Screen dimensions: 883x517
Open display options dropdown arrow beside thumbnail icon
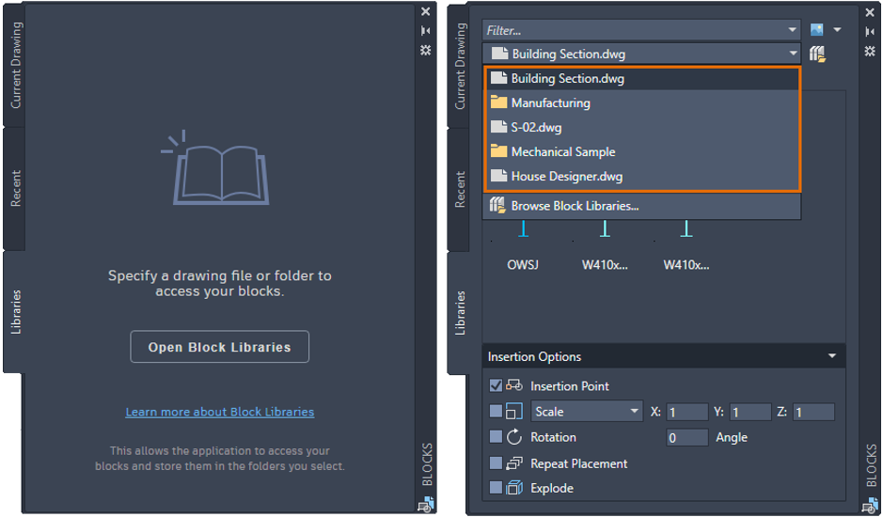point(837,30)
